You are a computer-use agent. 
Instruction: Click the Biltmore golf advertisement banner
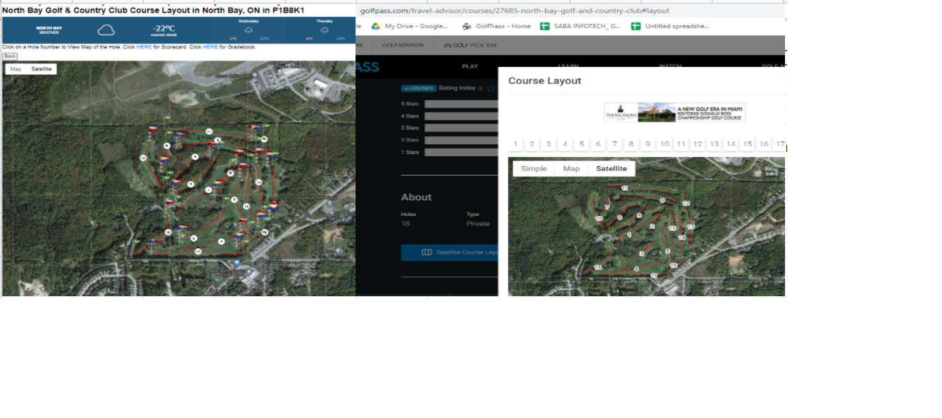674,113
